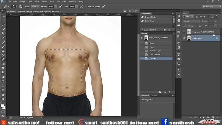222x125 pixels.
Task: Open the Normal blend mode dropdown
Action: click(191, 21)
